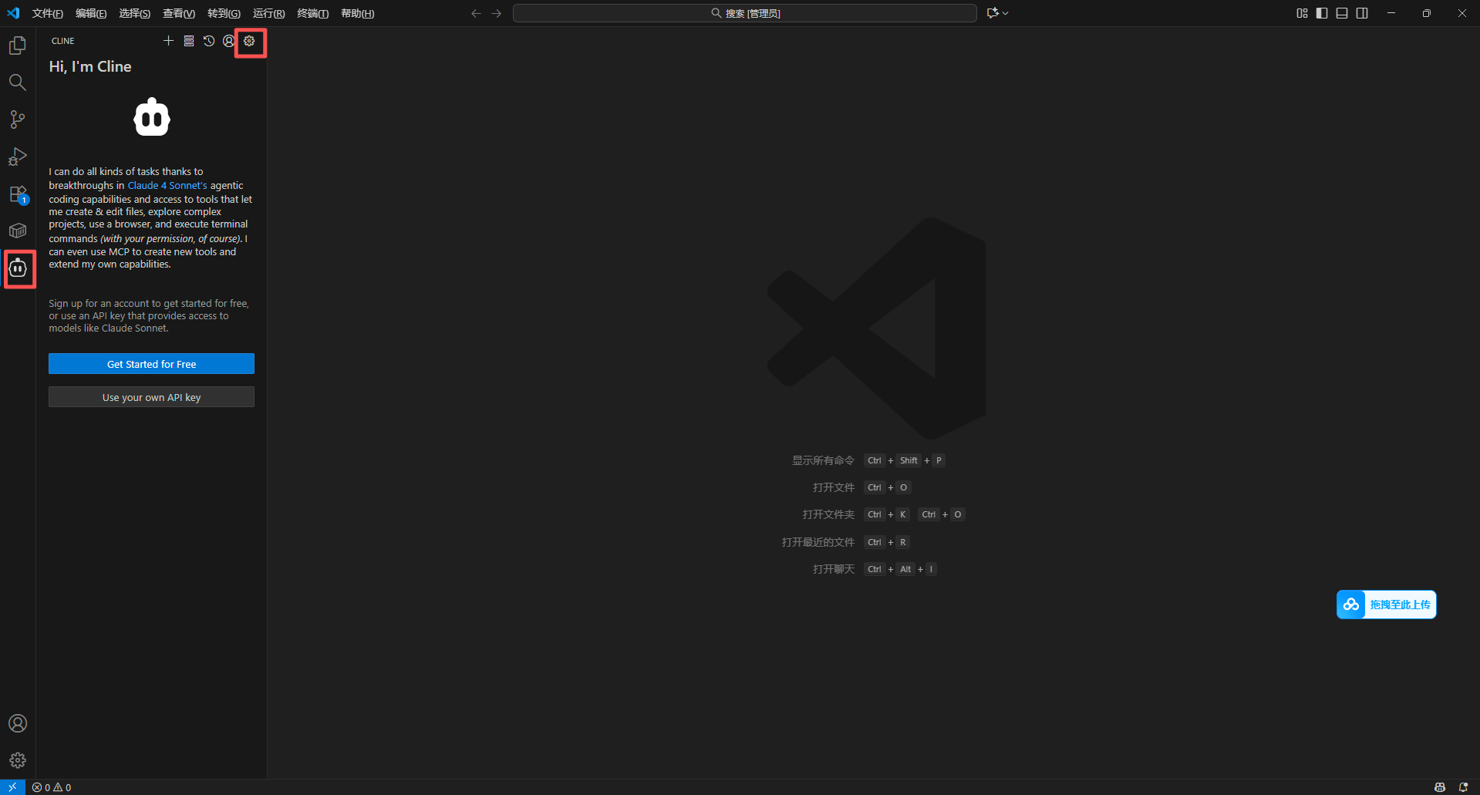Screen dimensions: 1480x795
Task: Click the 拖拽至此上传 floating upload widget
Action: point(1386,605)
